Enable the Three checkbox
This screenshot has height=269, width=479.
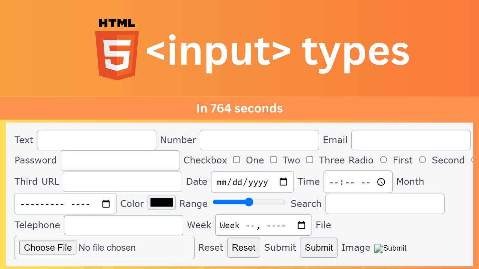click(309, 160)
